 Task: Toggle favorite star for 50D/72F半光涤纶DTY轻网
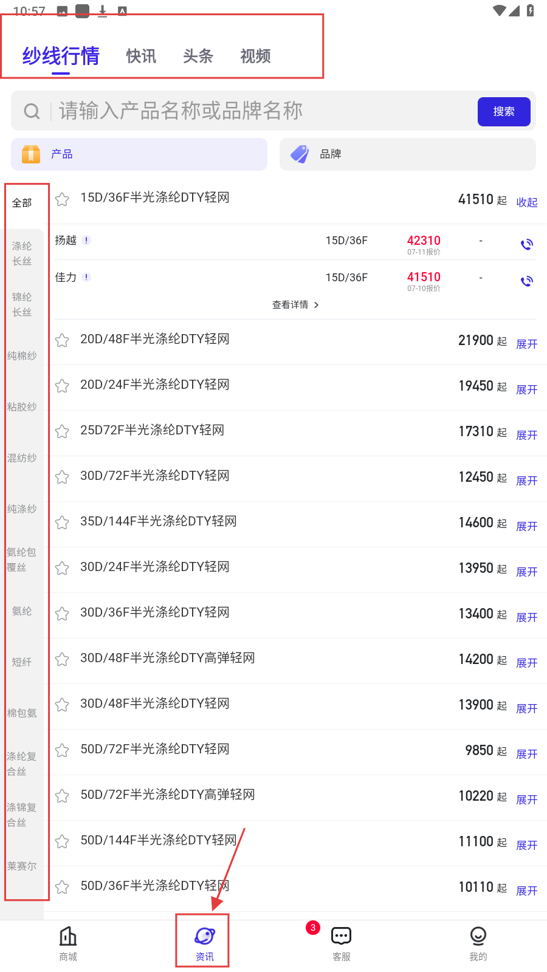(62, 750)
